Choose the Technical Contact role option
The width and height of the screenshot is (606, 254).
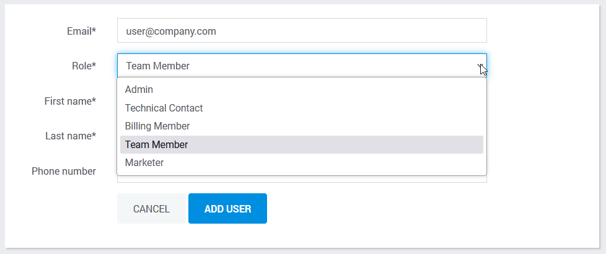click(x=302, y=108)
